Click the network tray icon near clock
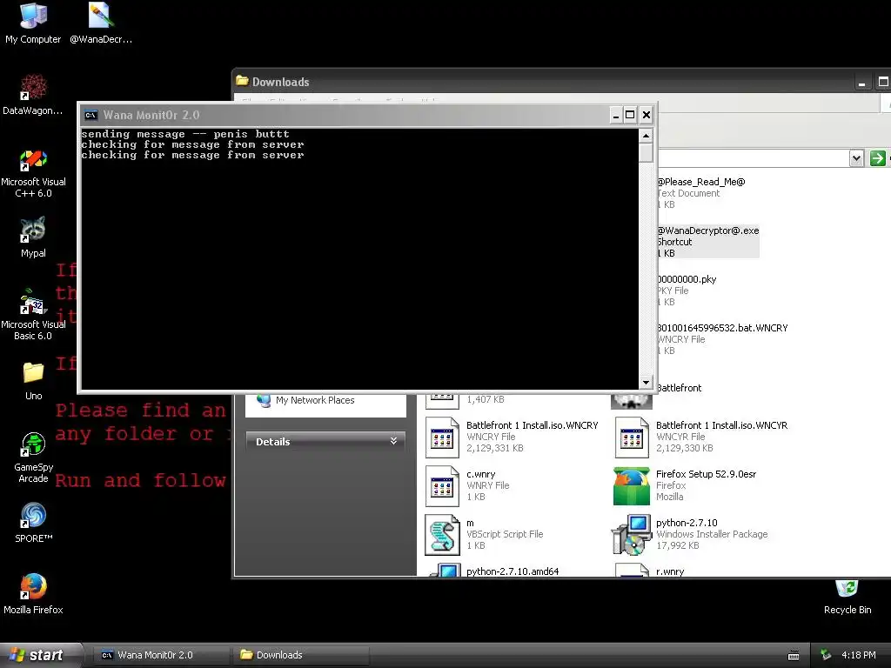This screenshot has width=891, height=668. (x=827, y=655)
